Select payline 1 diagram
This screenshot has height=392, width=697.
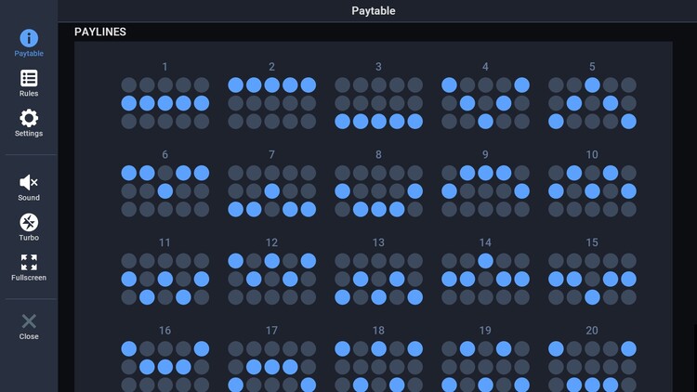164,103
